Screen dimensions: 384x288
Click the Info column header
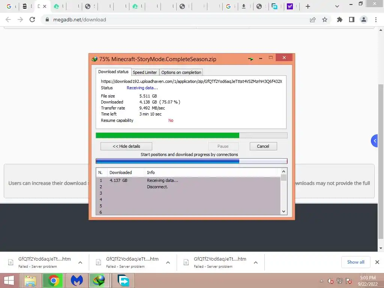(151, 172)
